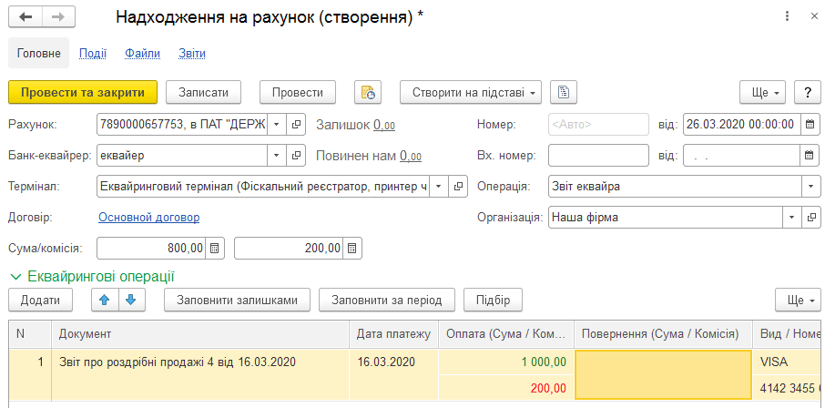Expand the Організація dropdown list
Screen dimensions: 825x408
[792, 218]
